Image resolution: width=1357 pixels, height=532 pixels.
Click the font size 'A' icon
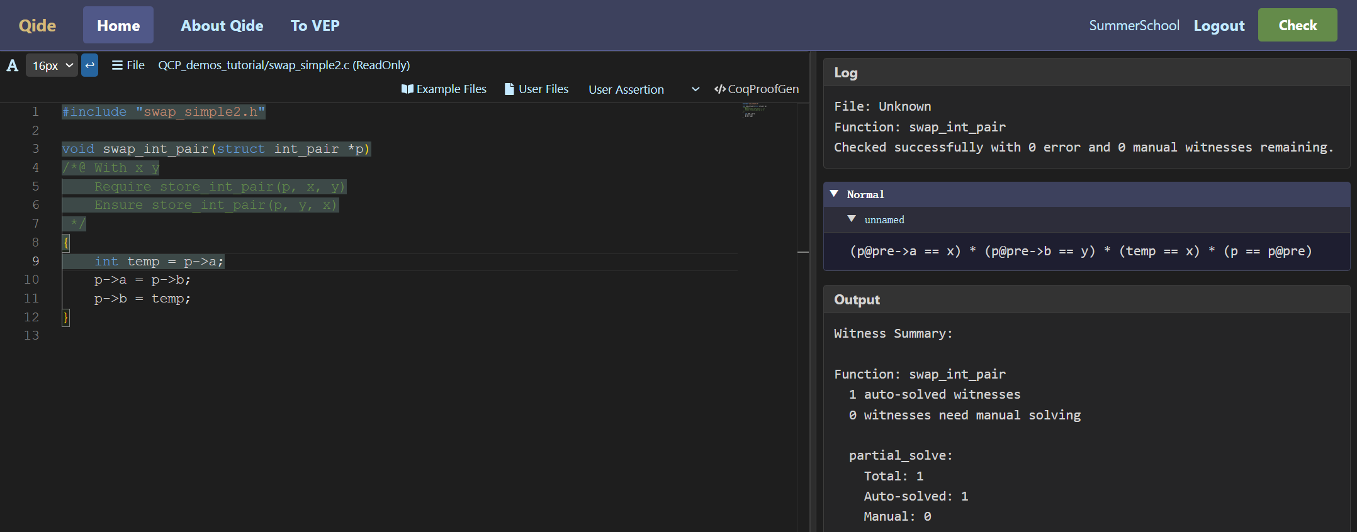pyautogui.click(x=13, y=65)
